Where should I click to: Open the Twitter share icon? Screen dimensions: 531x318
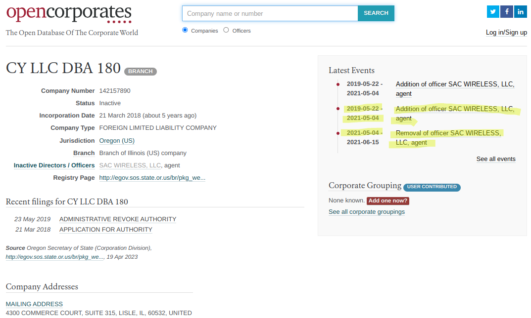[493, 12]
